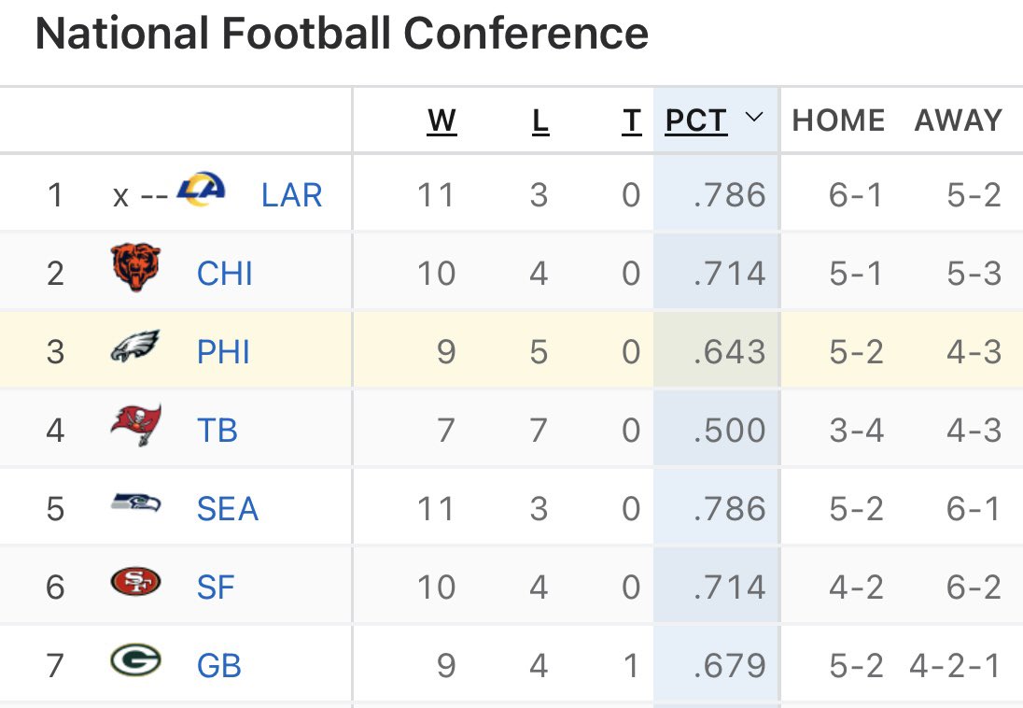The width and height of the screenshot is (1023, 708).
Task: Click the Tampa Bay Buccaneers logo
Action: tap(135, 427)
